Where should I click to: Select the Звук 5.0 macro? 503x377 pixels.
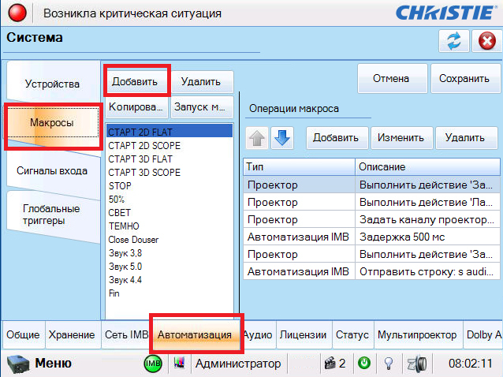pyautogui.click(x=169, y=267)
